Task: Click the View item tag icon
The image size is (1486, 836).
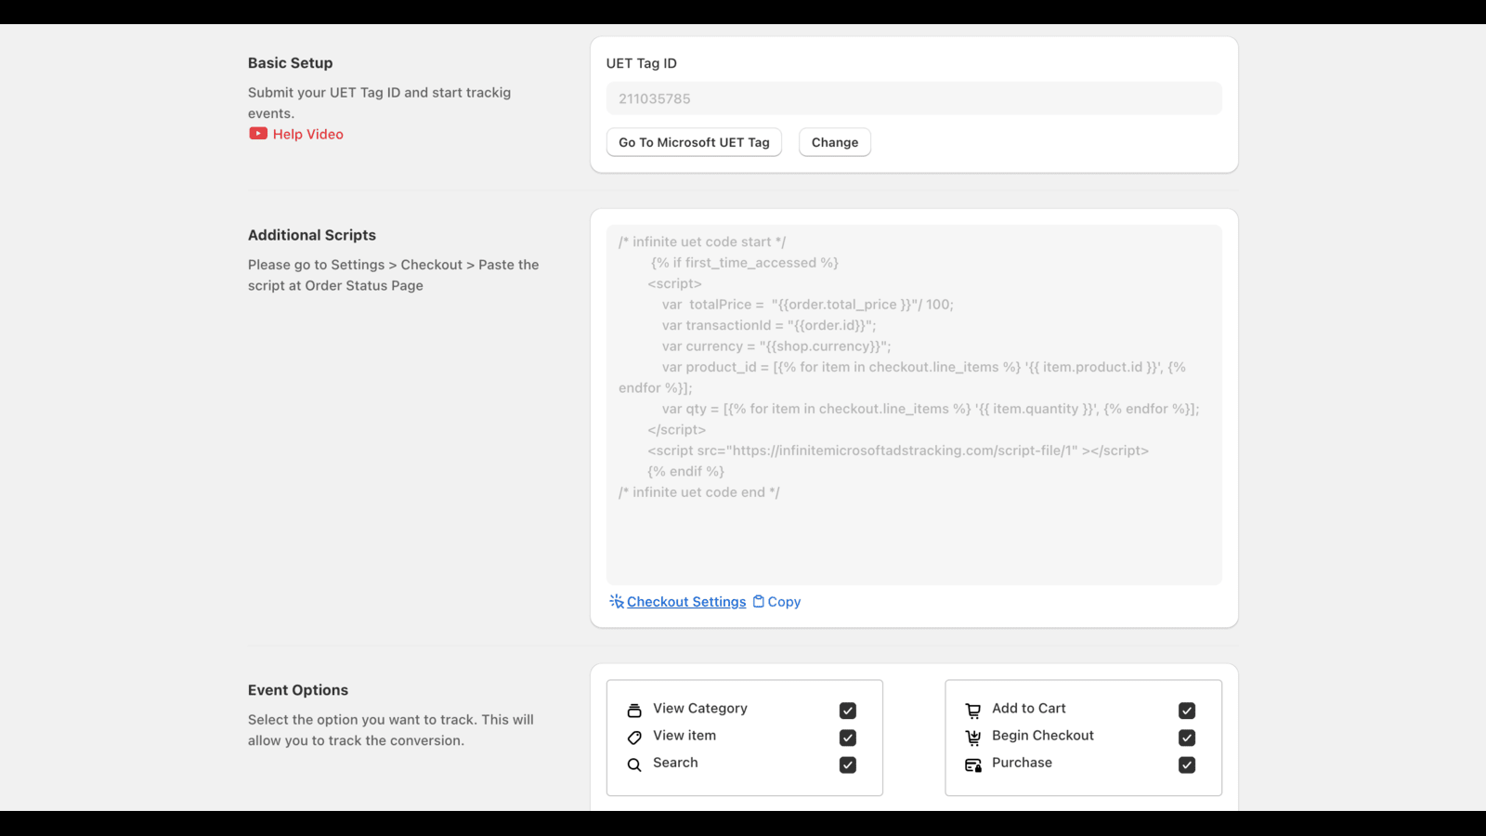Action: (634, 737)
